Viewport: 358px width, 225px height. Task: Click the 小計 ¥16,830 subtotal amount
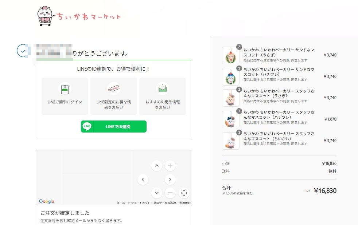[329, 163]
